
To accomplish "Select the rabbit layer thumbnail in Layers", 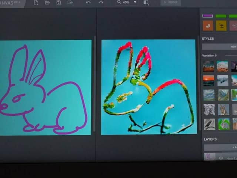I will 209,157.
